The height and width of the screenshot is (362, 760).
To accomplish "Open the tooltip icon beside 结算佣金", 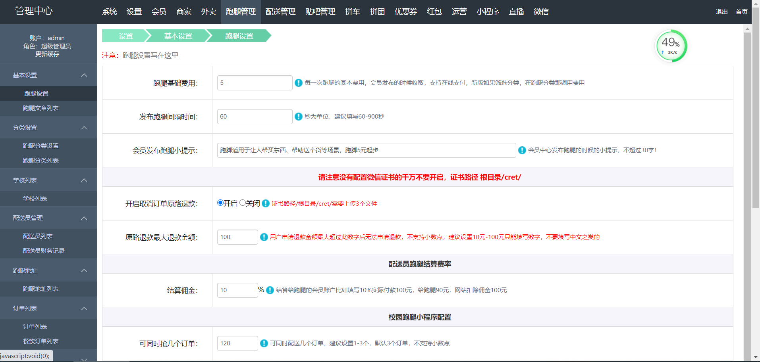I will (270, 290).
